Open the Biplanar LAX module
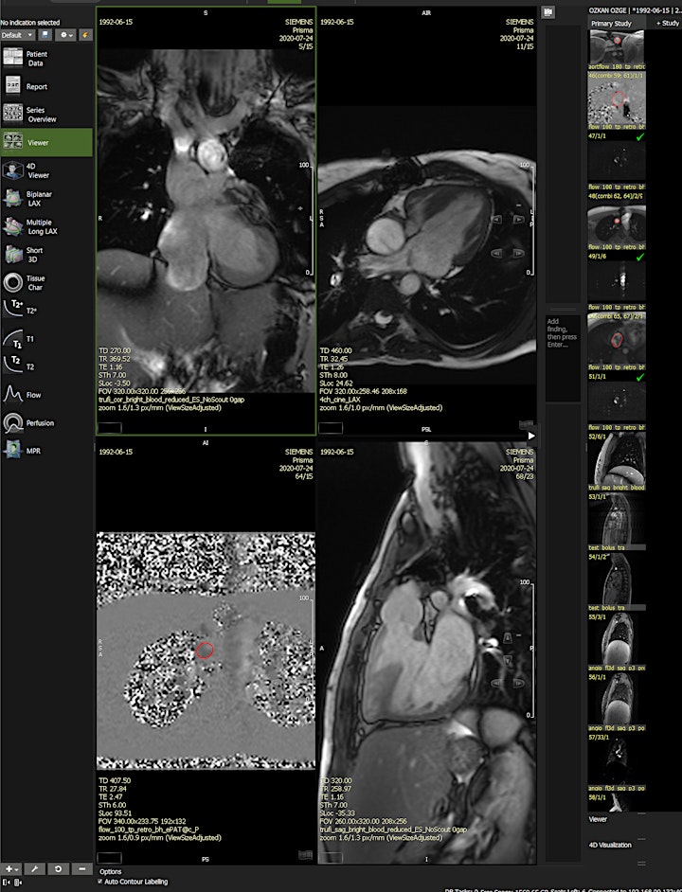The height and width of the screenshot is (892, 682). tap(45, 199)
